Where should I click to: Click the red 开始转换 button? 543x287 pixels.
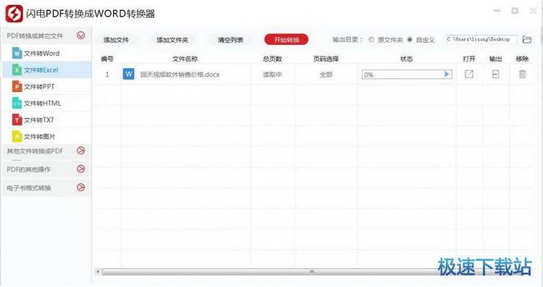pyautogui.click(x=286, y=40)
